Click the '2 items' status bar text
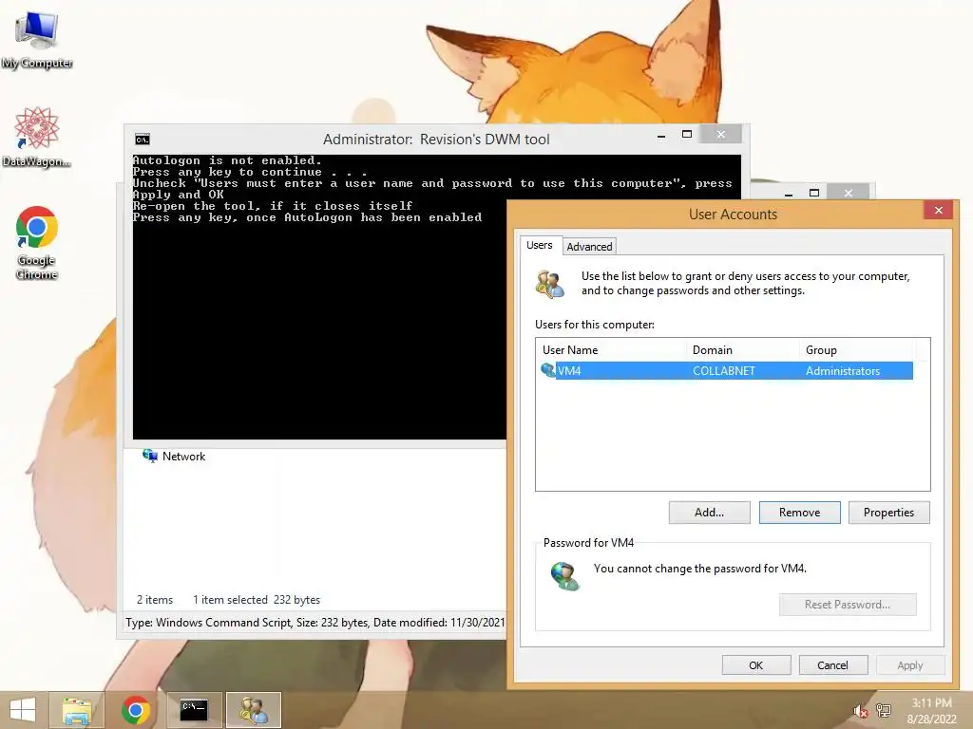This screenshot has height=729, width=973. [x=155, y=600]
